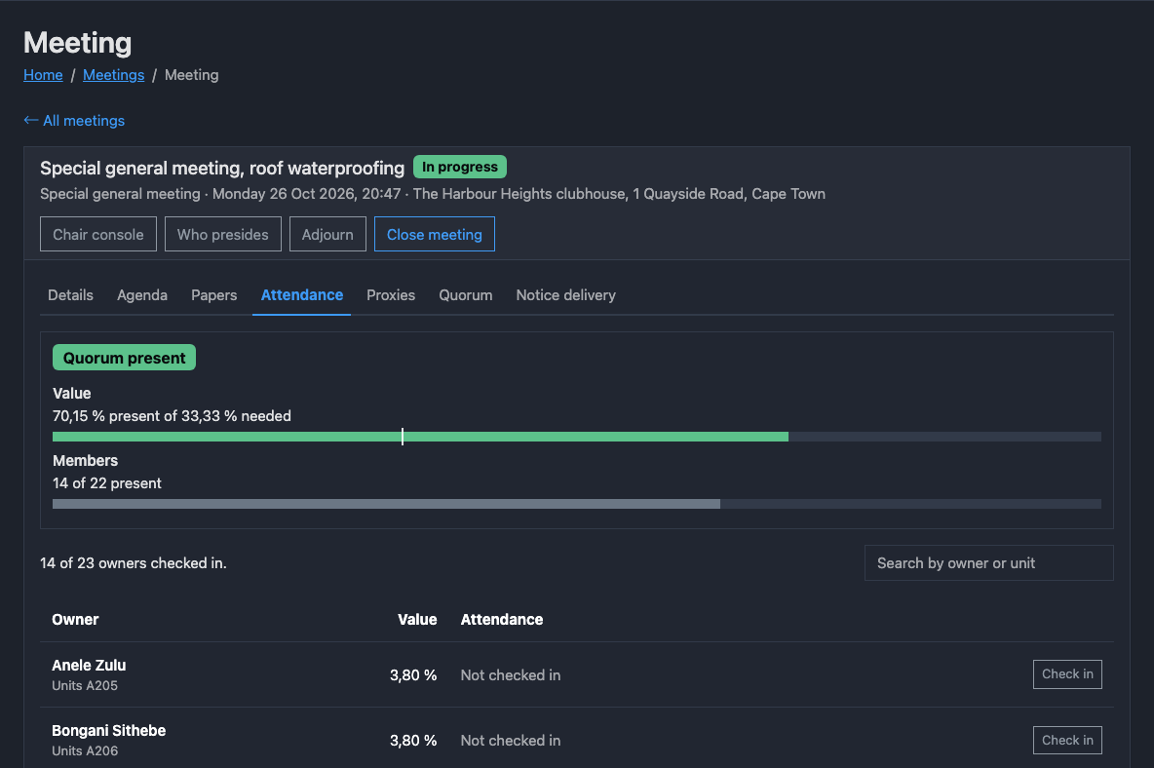Open the Agenda tab

pos(142,295)
